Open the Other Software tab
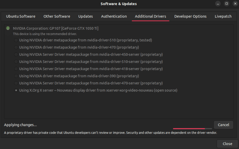The image size is (239, 149). point(57,16)
